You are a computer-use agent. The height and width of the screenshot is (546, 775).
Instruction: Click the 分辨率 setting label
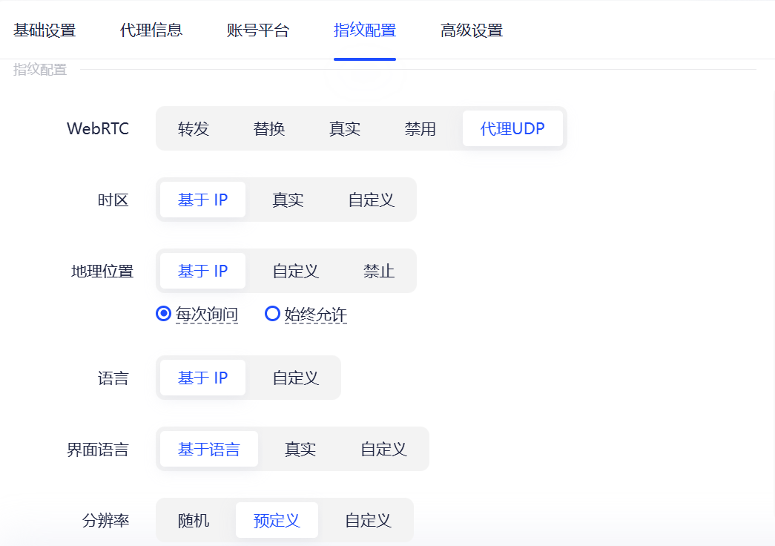[x=106, y=520]
